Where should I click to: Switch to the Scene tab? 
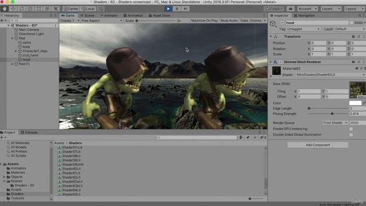tap(87, 15)
